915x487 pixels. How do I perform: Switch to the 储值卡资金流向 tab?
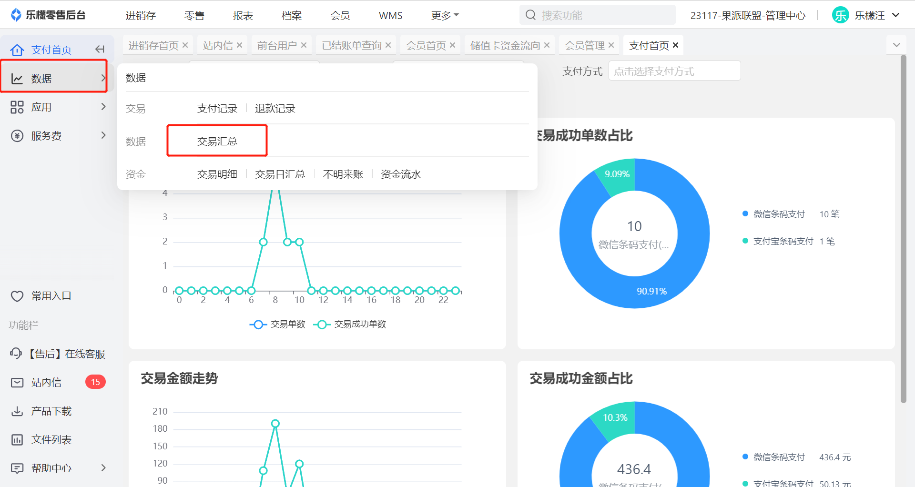(x=505, y=45)
